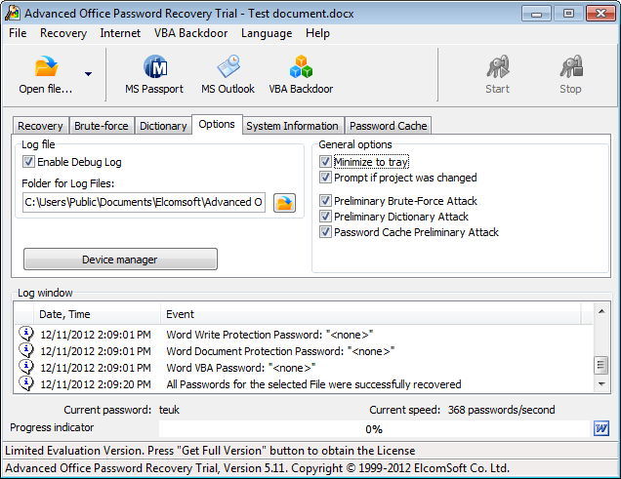Select the Options tab

click(x=217, y=124)
